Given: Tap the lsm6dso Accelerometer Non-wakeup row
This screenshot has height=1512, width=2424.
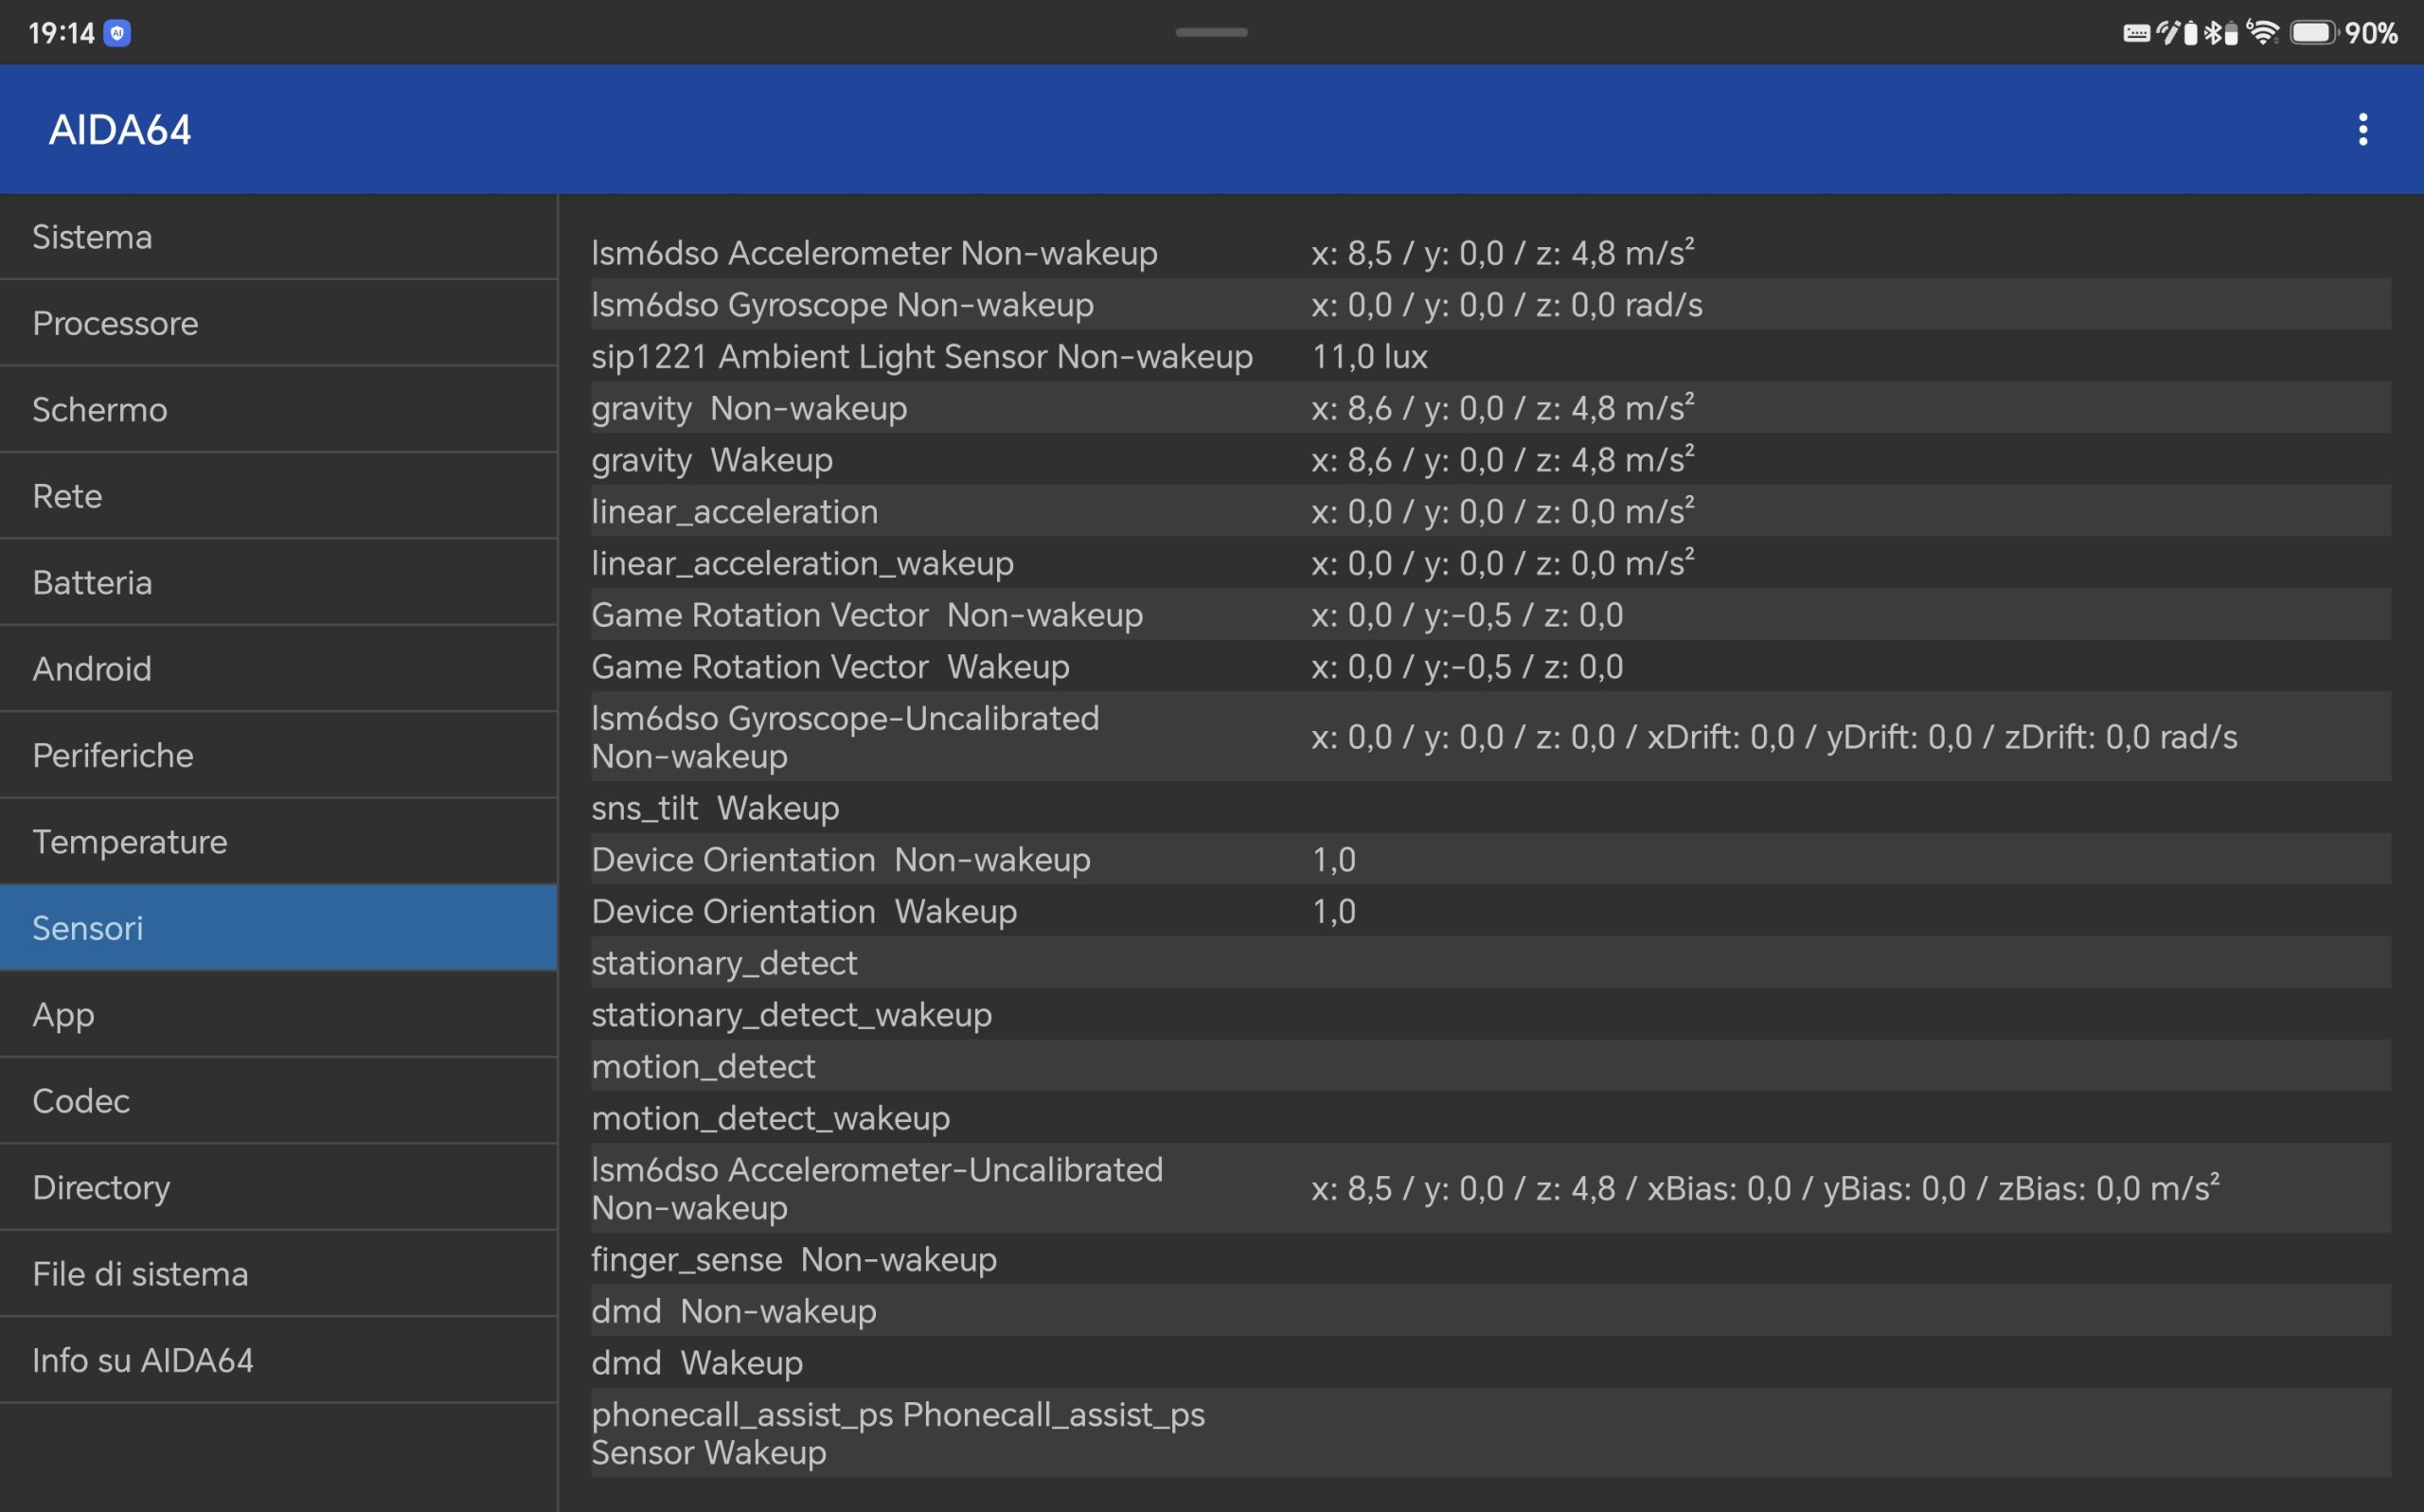Looking at the screenshot, I should (x=1491, y=253).
